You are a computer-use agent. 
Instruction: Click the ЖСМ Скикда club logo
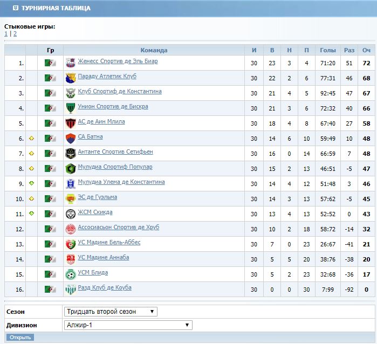(70, 214)
